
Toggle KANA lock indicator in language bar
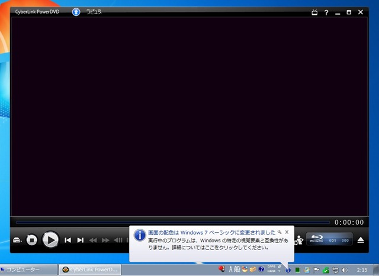(271, 271)
